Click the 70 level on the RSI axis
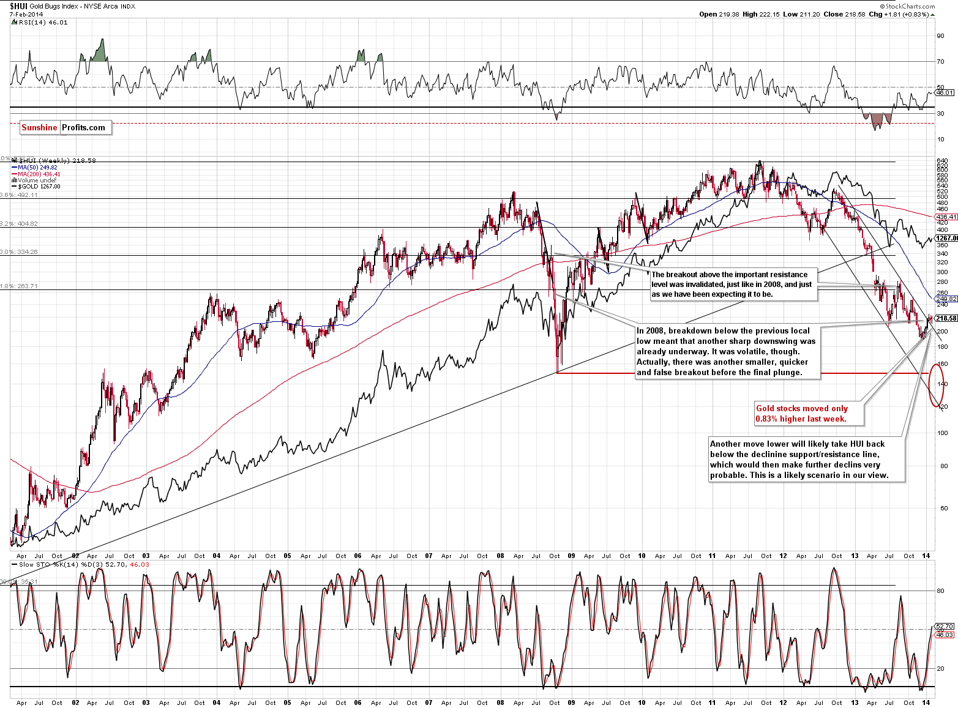Image resolution: width=958 pixels, height=708 pixels. (x=940, y=62)
